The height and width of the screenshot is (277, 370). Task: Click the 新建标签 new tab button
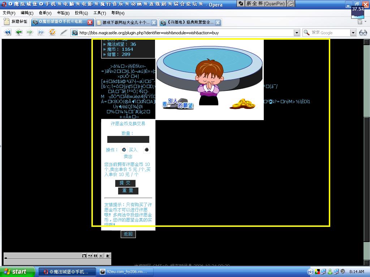click(x=16, y=22)
